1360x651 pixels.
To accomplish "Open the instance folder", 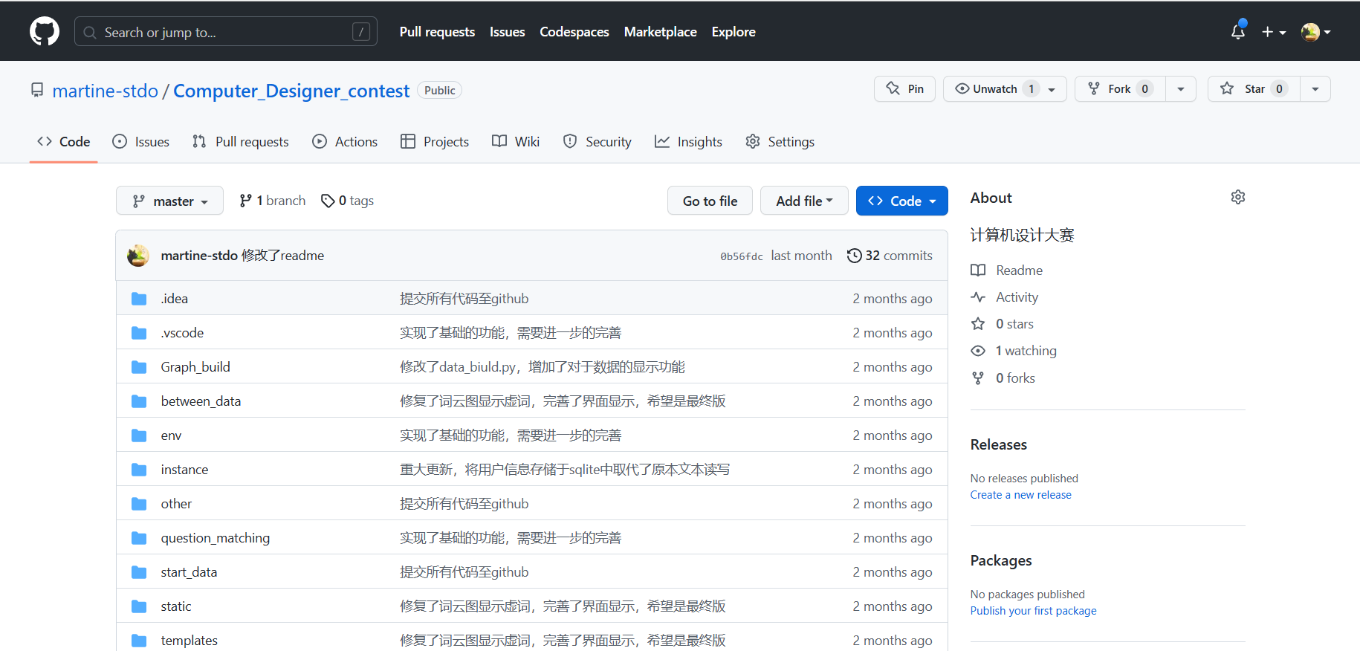I will pyautogui.click(x=184, y=470).
